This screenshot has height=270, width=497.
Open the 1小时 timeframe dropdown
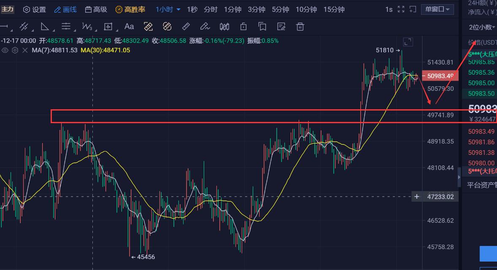[x=168, y=9]
